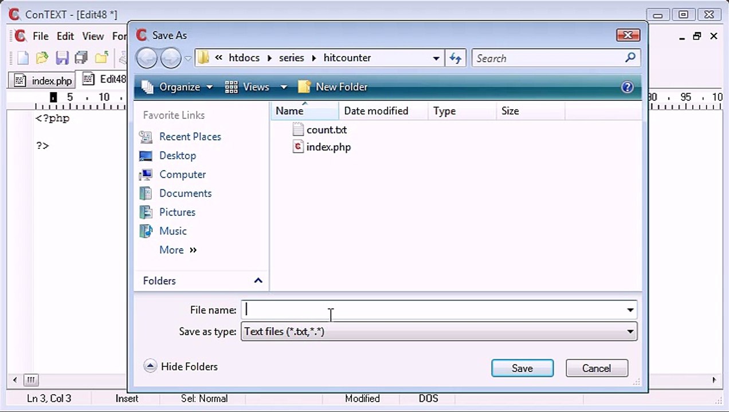The height and width of the screenshot is (412, 729).
Task: Open Documents favorite link
Action: [x=186, y=193]
